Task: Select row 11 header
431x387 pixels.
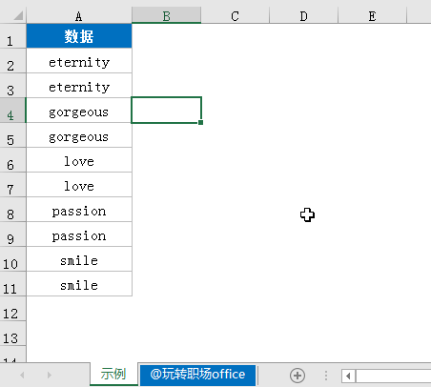Action: point(12,284)
